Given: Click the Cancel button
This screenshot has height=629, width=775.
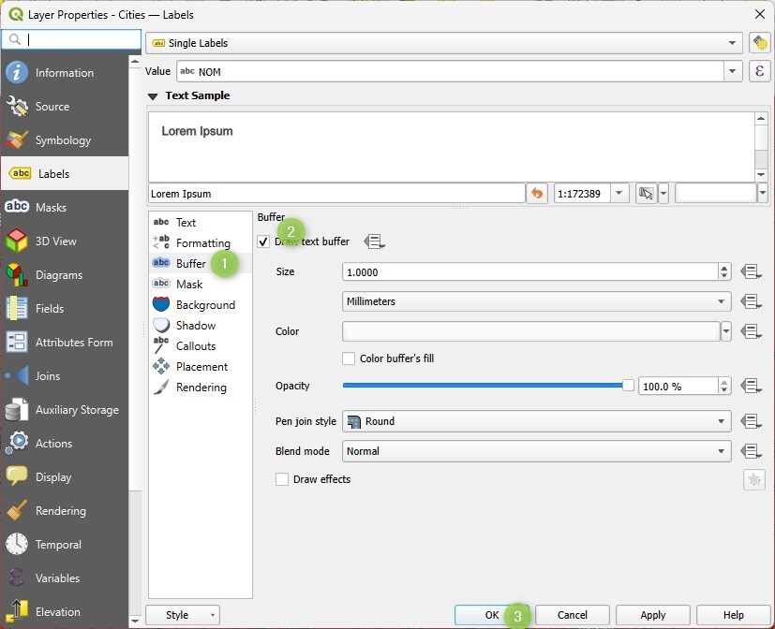Looking at the screenshot, I should click(572, 615).
